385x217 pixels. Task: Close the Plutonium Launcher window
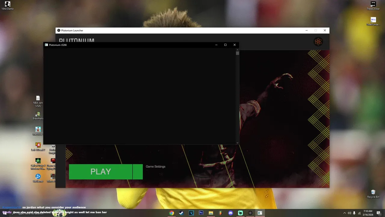coord(325,30)
